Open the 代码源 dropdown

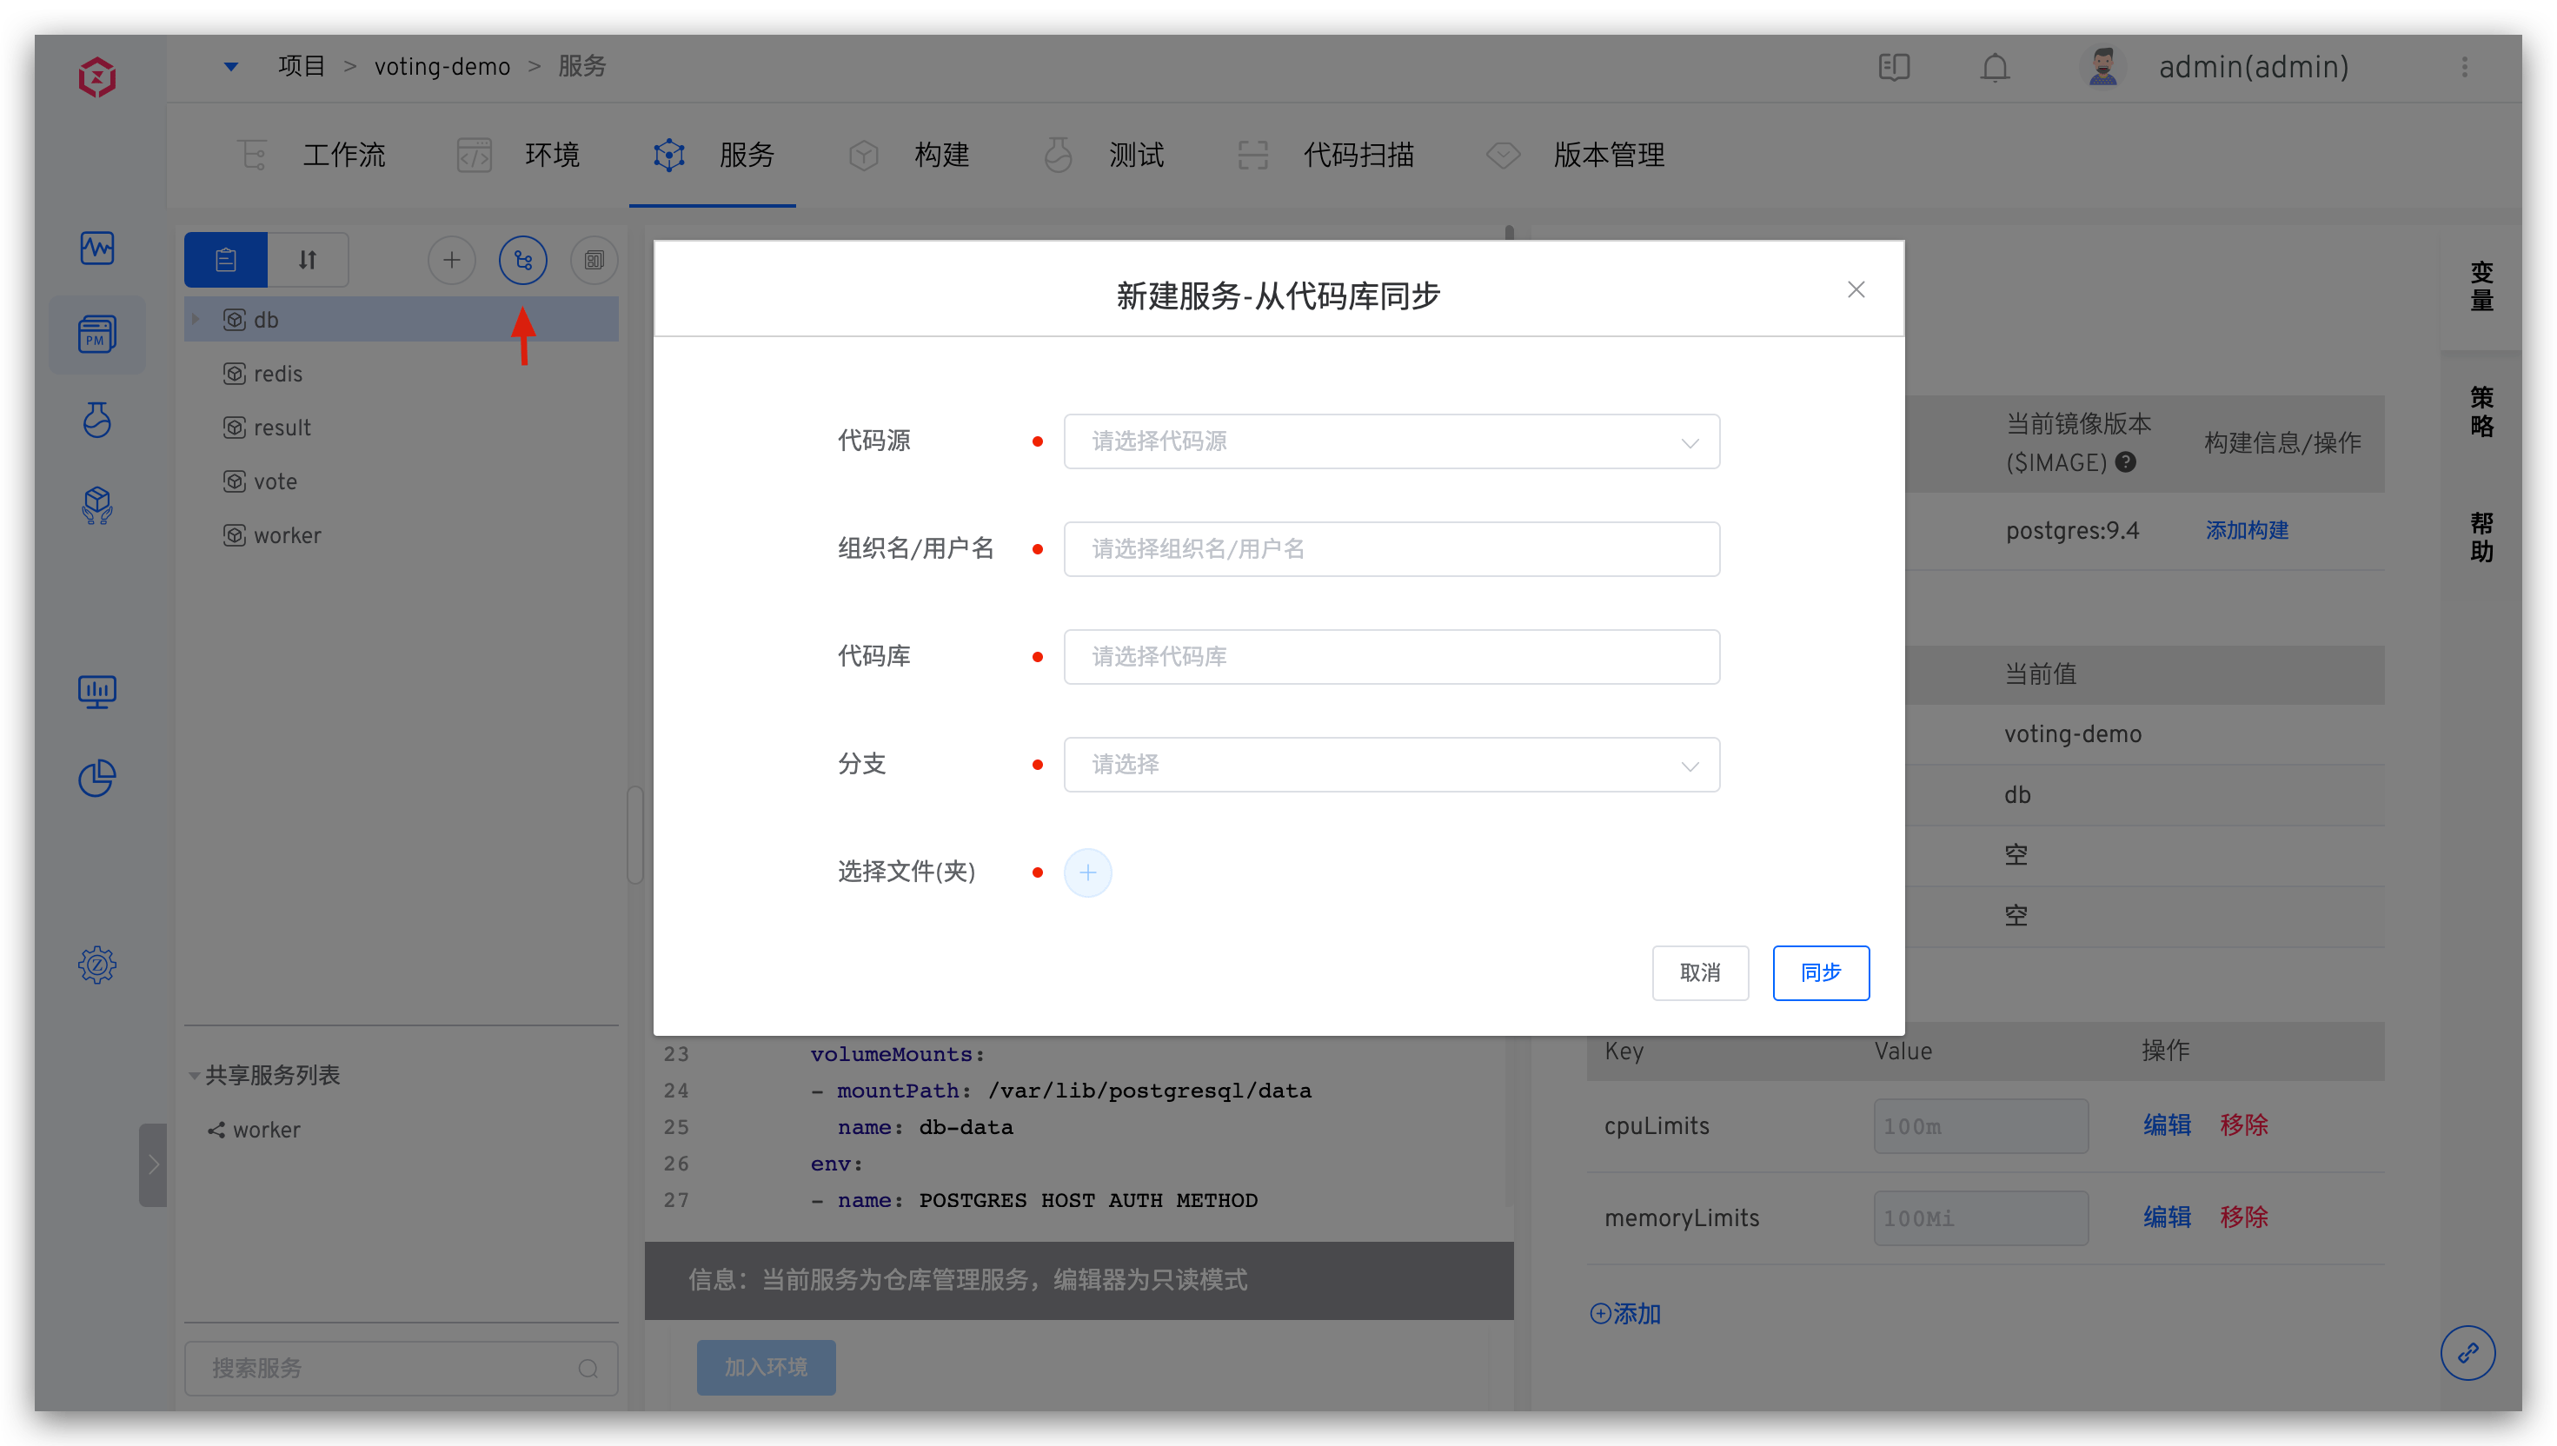click(1391, 442)
